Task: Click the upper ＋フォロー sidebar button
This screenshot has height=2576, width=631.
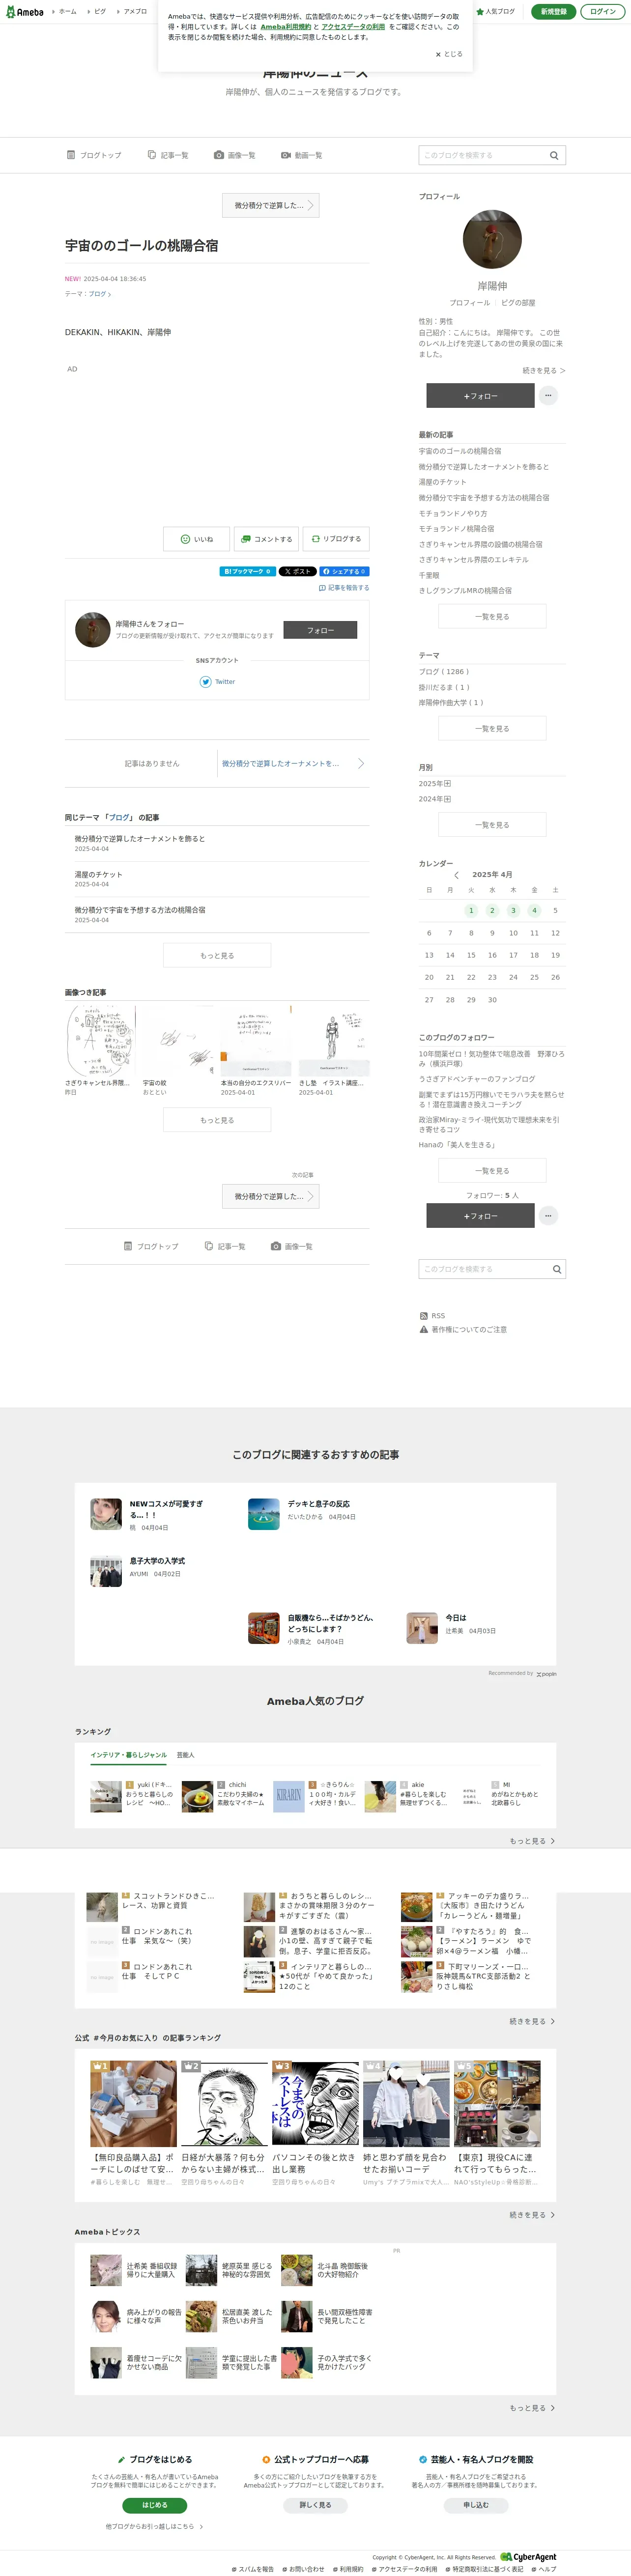Action: pos(480,396)
